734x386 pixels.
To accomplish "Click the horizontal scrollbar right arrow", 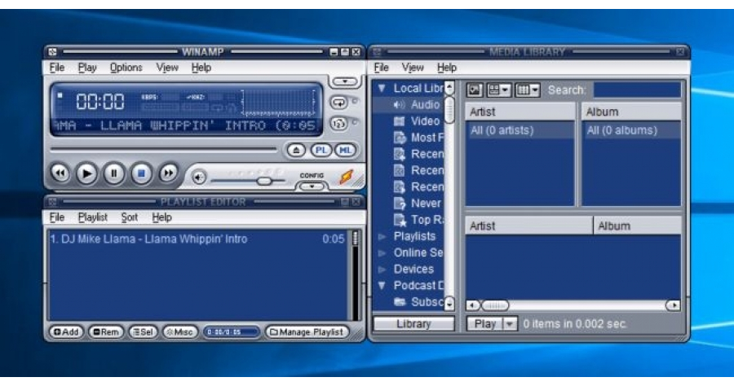I will (673, 305).
